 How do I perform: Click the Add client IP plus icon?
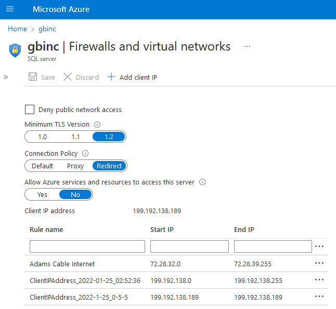111,77
